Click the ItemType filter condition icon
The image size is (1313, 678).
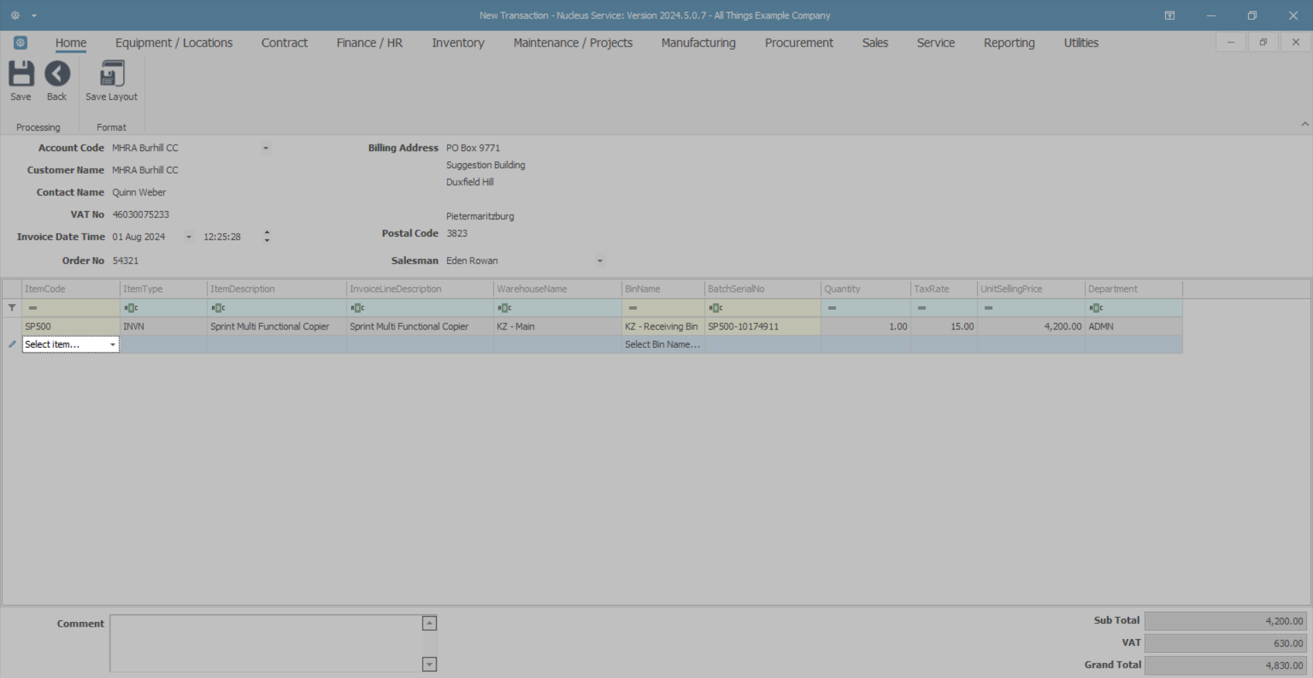coord(131,308)
